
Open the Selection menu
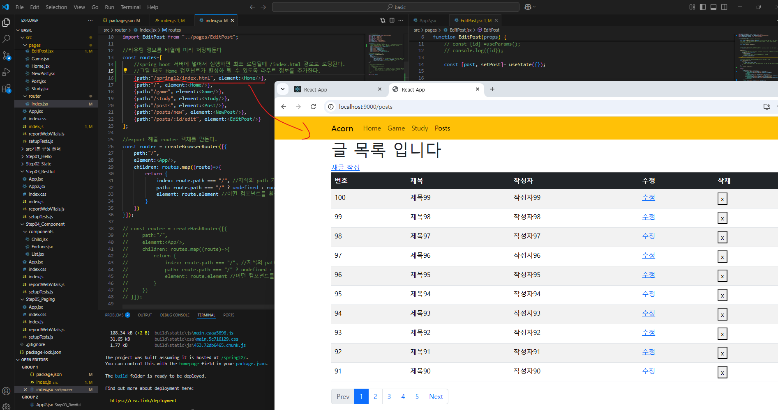coord(56,7)
